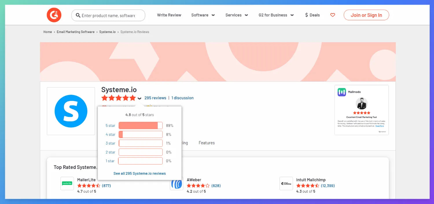Click the G2 logo icon
Viewport: 434px width, 204px height.
(54, 15)
